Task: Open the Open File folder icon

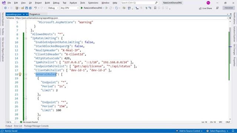Action: click(x=23, y=8)
